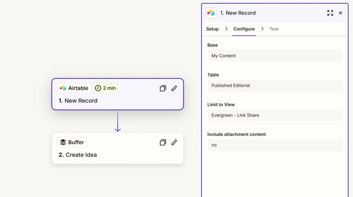The image size is (353, 197).
Task: Open the Table dropdown showing Published Editorial
Action: pos(275,85)
